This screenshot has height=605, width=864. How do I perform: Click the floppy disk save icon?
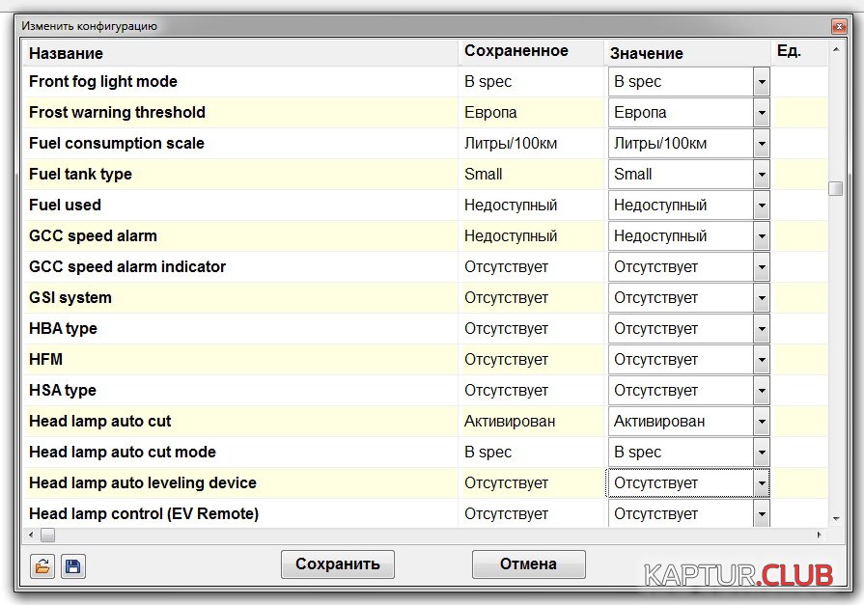pyautogui.click(x=73, y=566)
